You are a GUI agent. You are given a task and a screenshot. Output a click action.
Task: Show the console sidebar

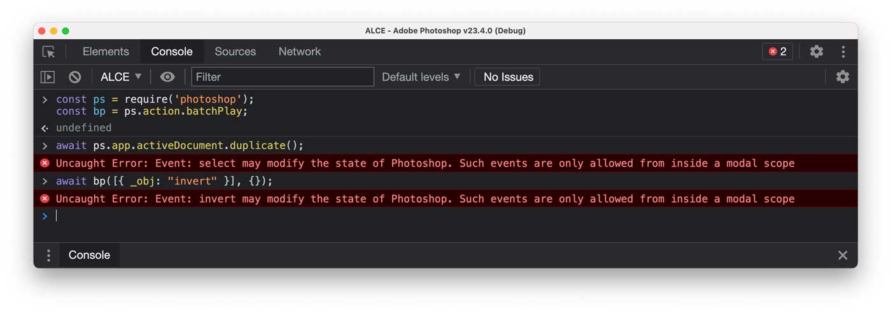(48, 77)
